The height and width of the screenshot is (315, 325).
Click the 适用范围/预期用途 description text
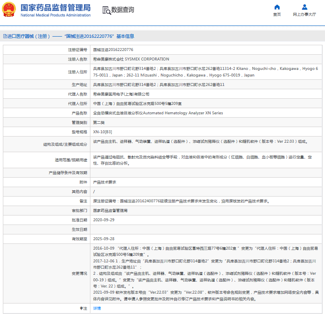pyautogui.click(x=203, y=160)
